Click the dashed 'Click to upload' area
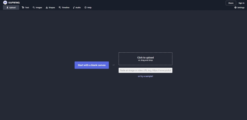 [x=145, y=59]
